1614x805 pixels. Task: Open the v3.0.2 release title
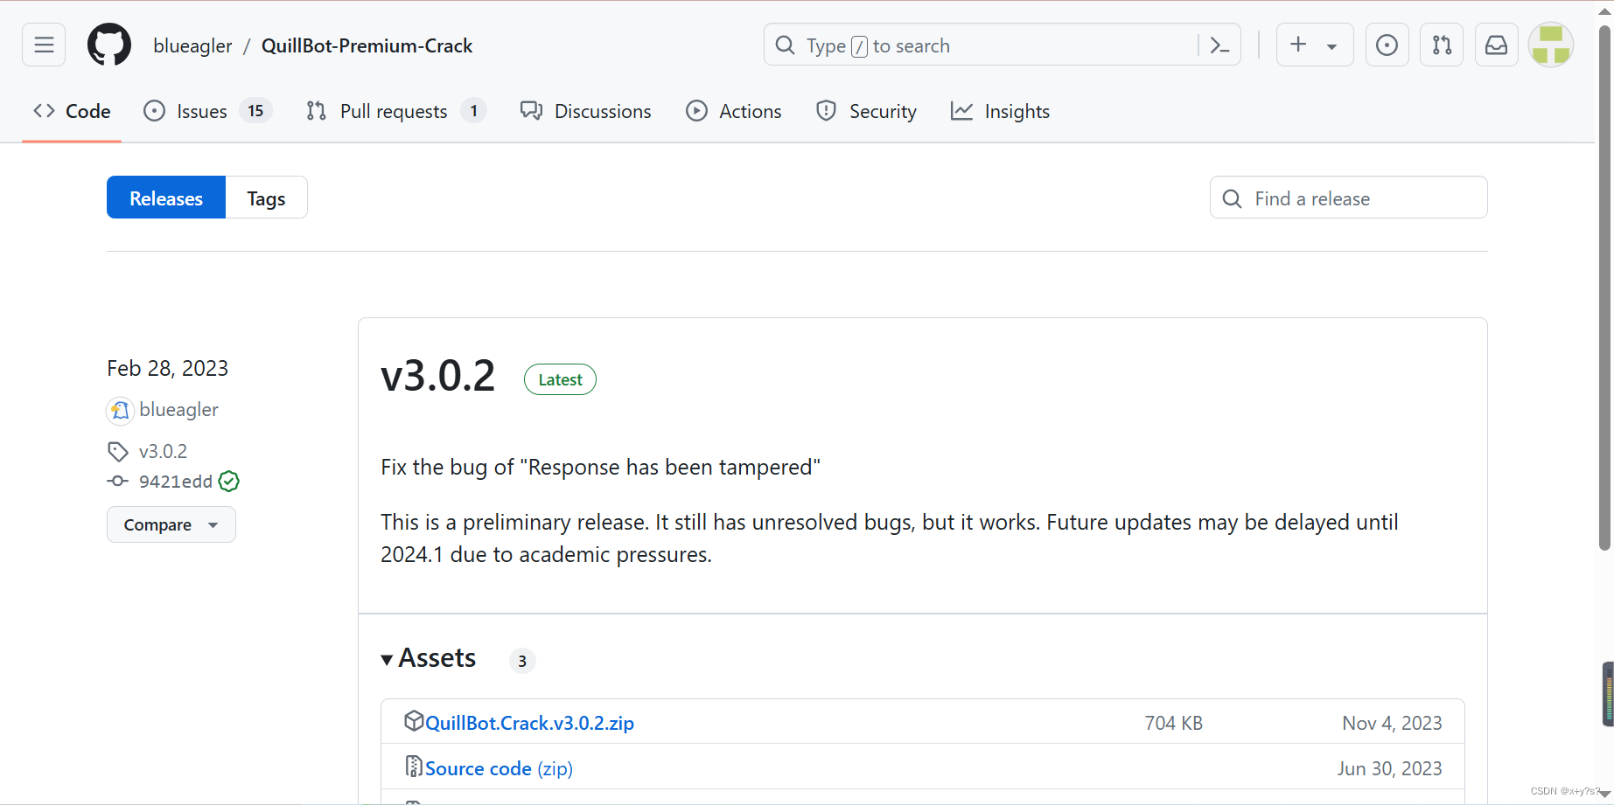(x=438, y=376)
